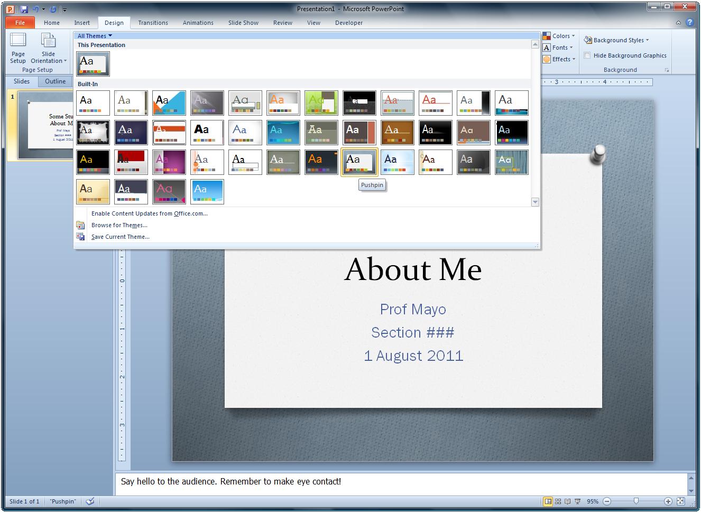
Task: Run spell check from the status bar
Action: point(90,501)
